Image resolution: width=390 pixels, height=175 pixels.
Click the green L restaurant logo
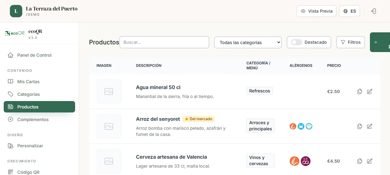coord(16,11)
